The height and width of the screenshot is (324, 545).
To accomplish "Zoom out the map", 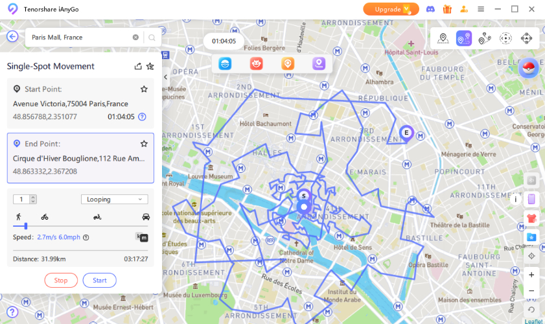I will 531,290.
